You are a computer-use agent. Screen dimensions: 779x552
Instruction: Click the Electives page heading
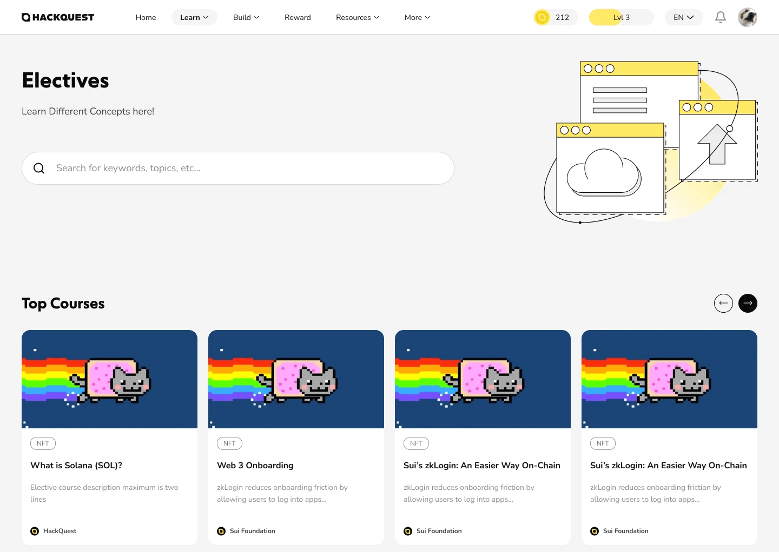tap(65, 80)
